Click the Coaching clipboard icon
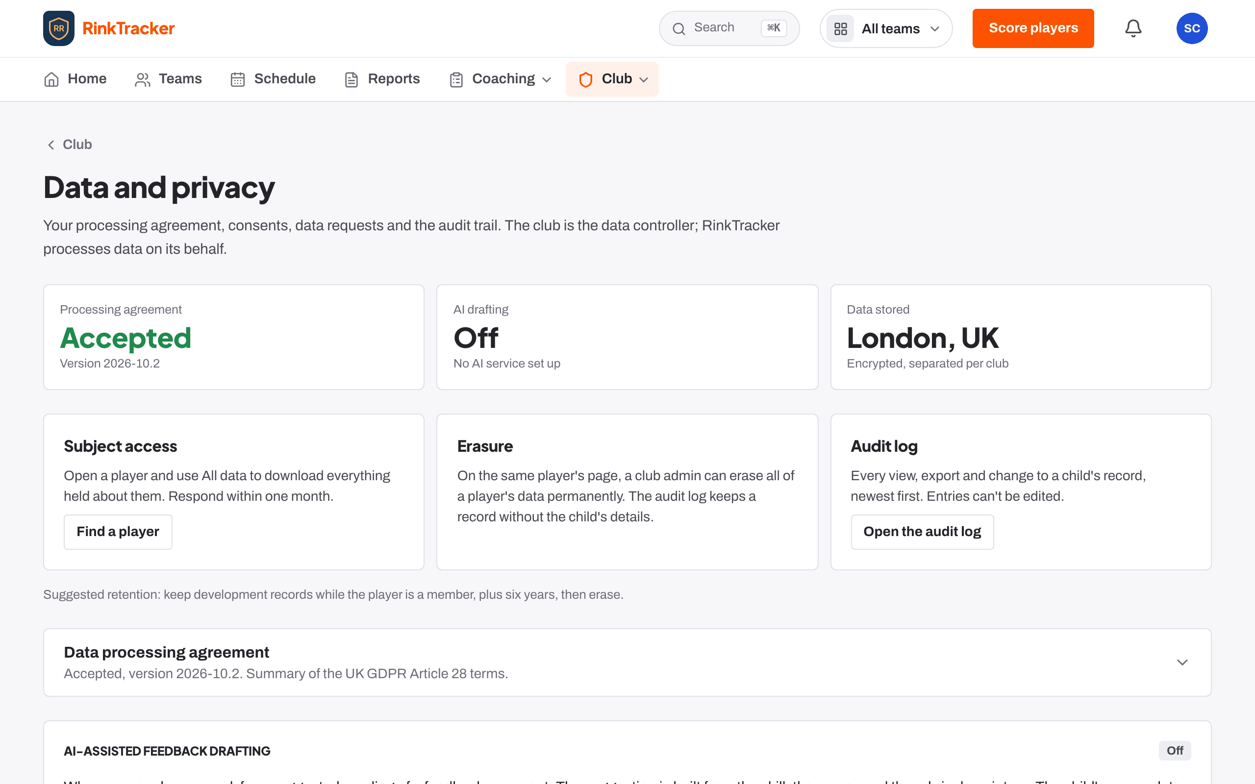The image size is (1255, 784). pyautogui.click(x=456, y=79)
